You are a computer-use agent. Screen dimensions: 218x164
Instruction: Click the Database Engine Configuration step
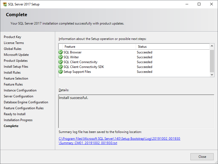(26, 102)
